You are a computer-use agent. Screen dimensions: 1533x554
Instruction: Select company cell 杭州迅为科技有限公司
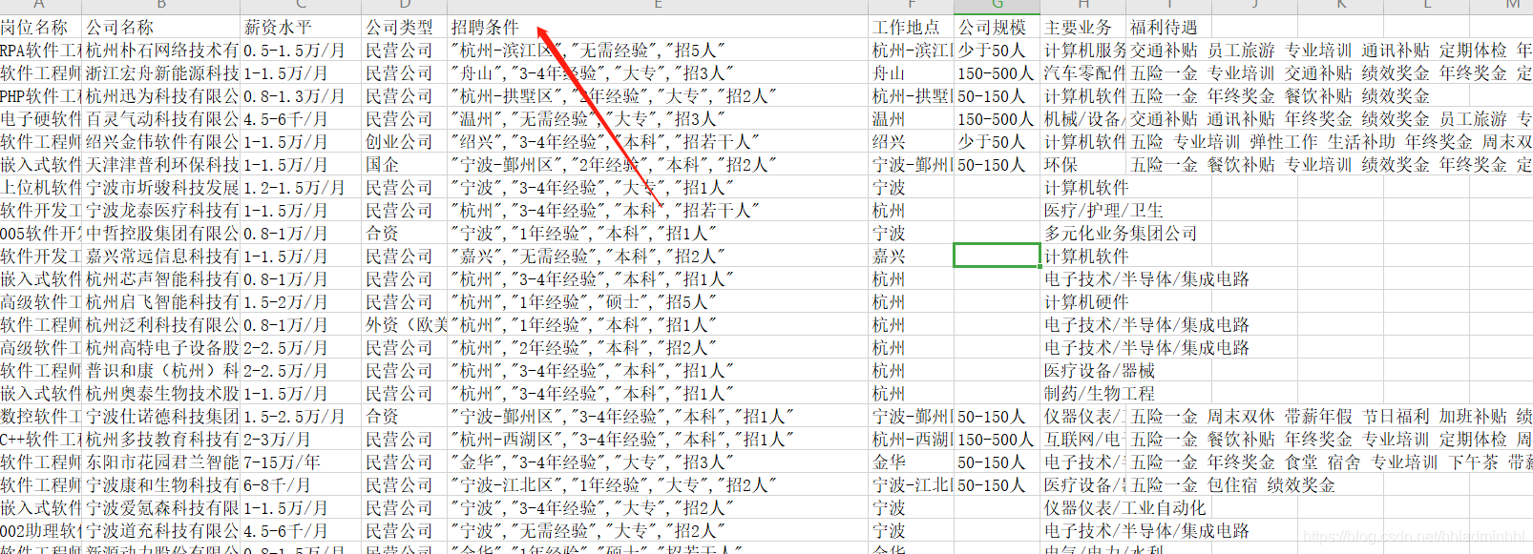point(161,96)
